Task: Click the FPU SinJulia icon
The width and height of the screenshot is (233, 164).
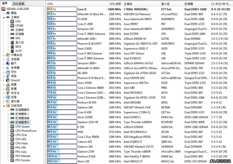Action: [x=12, y=160]
